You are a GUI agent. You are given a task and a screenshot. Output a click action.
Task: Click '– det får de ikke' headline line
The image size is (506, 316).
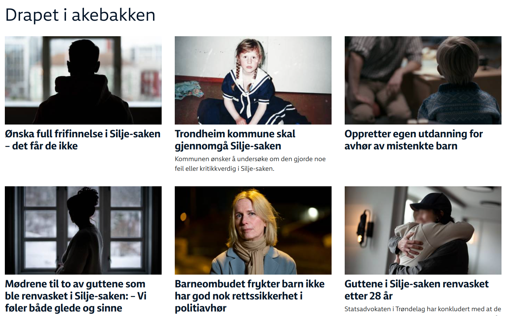(x=41, y=146)
